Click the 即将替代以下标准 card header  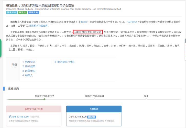(x=34, y=109)
